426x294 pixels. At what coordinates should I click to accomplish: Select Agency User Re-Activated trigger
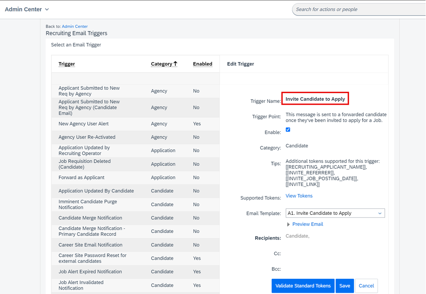(87, 137)
